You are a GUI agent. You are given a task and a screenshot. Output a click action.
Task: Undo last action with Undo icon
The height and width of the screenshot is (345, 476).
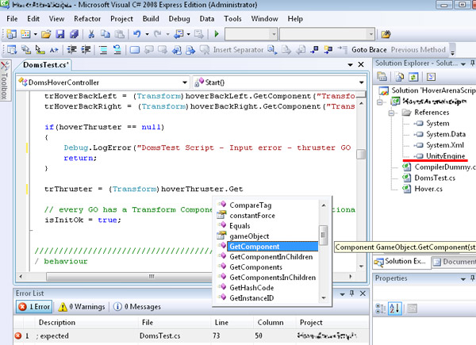point(137,34)
